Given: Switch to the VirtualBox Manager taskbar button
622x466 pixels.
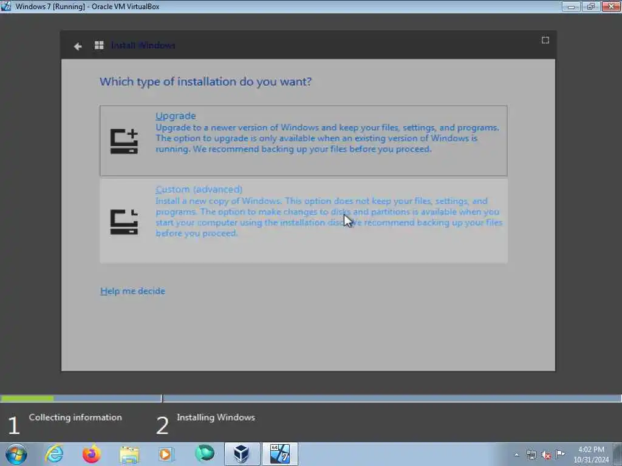Looking at the screenshot, I should pos(242,454).
